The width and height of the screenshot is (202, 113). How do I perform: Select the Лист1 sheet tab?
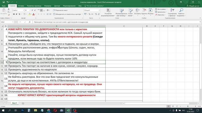tap(15, 103)
